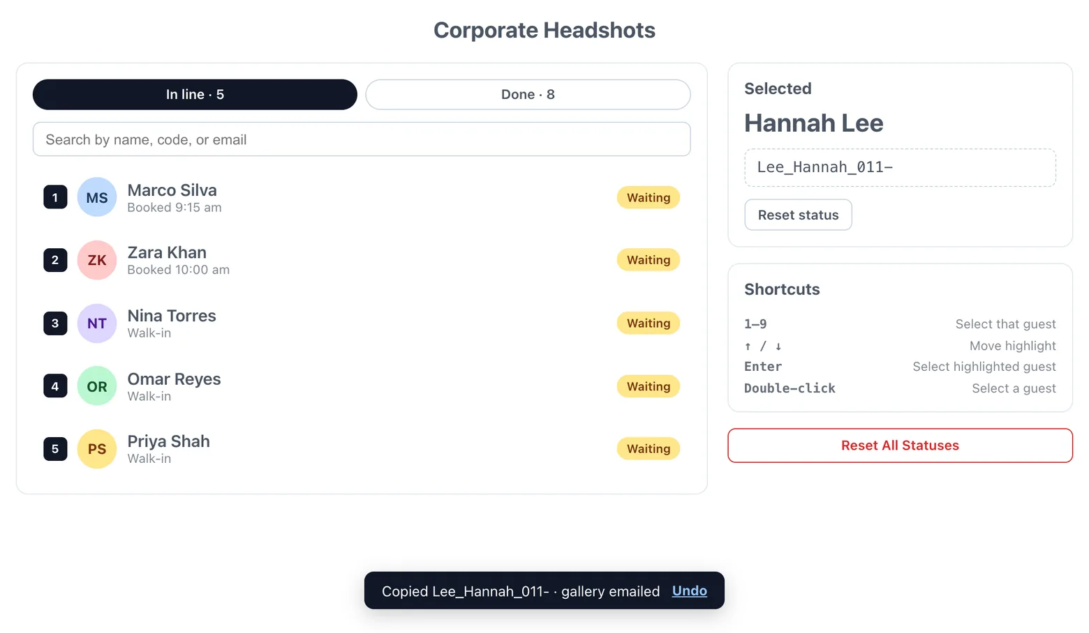
Task: Click Nina Torres's NT avatar
Action: [x=96, y=323]
